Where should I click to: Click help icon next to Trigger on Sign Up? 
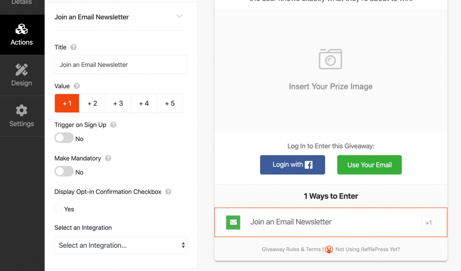coord(113,125)
